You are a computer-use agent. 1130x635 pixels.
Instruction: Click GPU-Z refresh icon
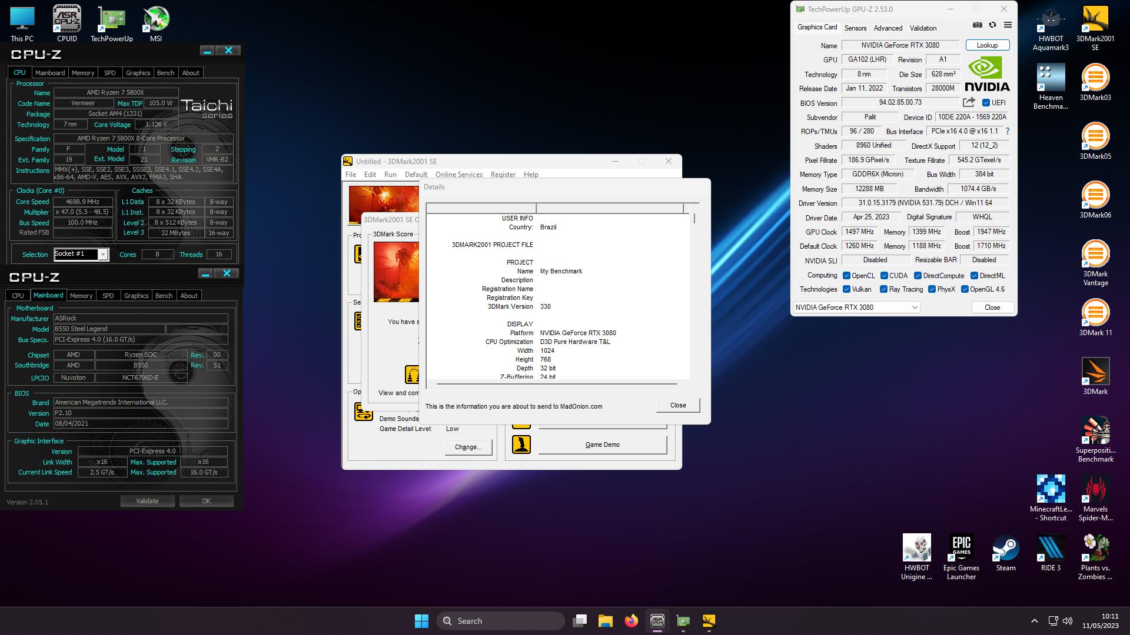coord(993,25)
